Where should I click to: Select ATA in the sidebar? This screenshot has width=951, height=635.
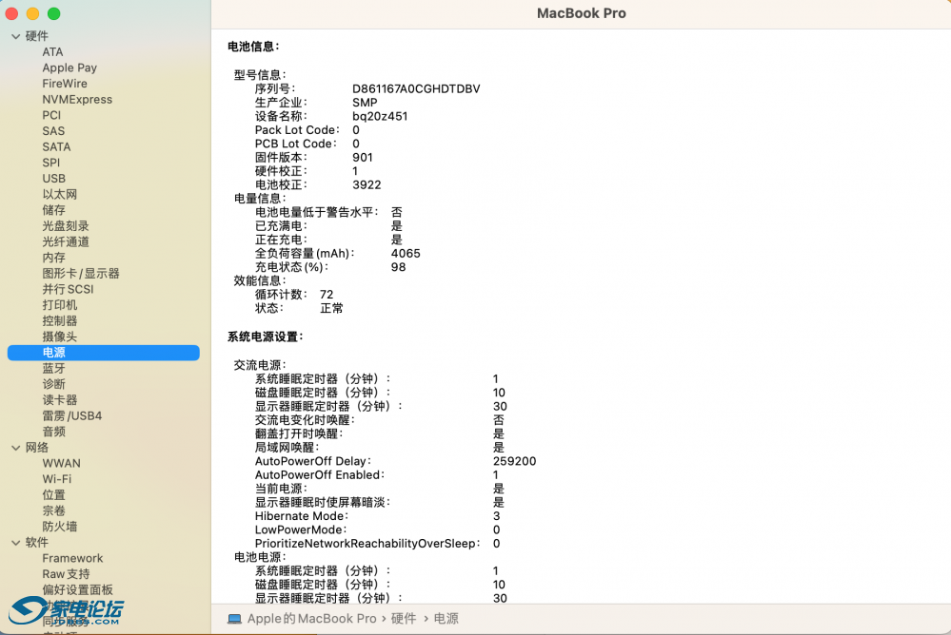click(x=52, y=52)
